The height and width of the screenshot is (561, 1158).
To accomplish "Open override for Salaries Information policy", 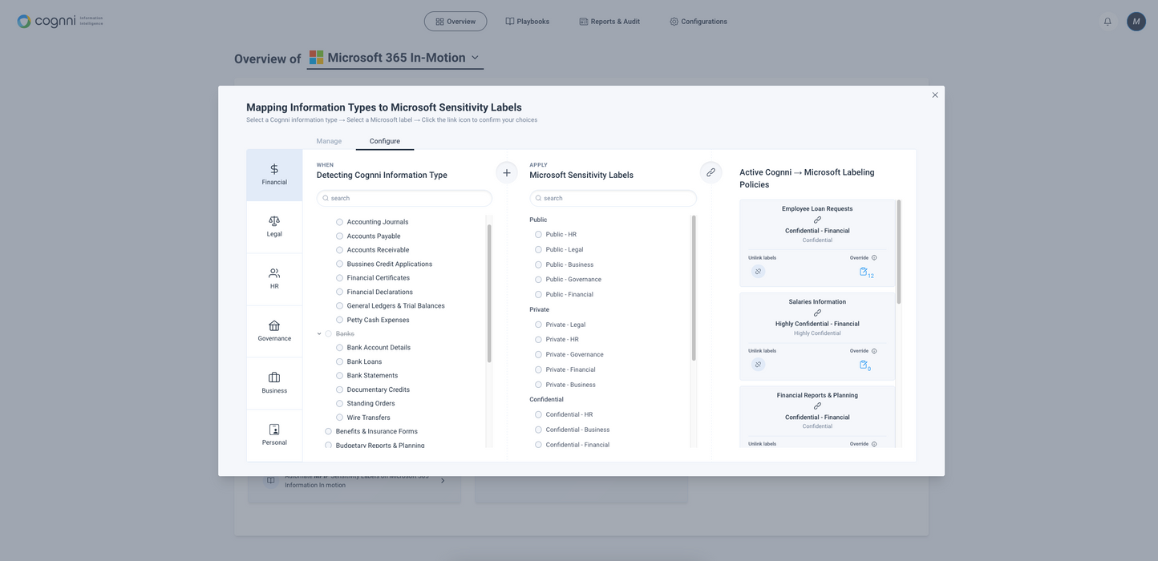I will (x=864, y=365).
